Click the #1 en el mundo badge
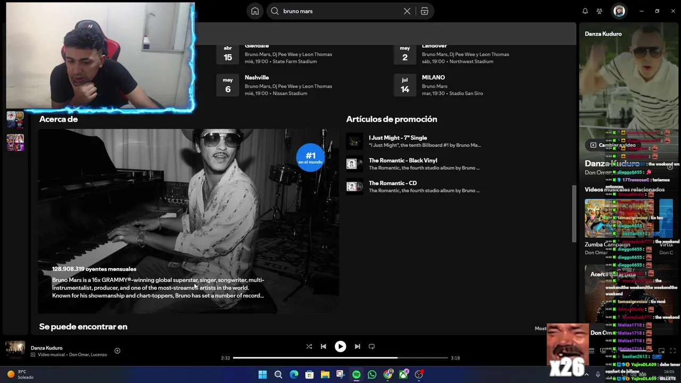Screen dimensions: 681x383 tap(310, 158)
